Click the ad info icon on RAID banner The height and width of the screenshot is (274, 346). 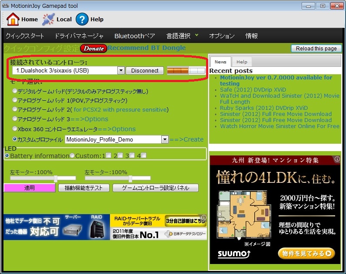tap(204, 218)
